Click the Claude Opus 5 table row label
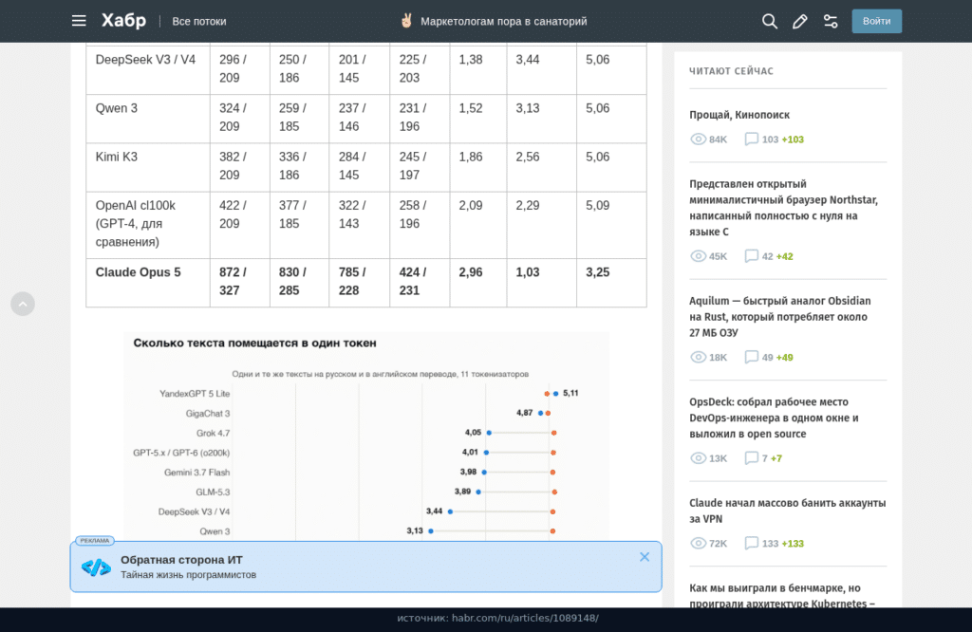 coord(139,272)
